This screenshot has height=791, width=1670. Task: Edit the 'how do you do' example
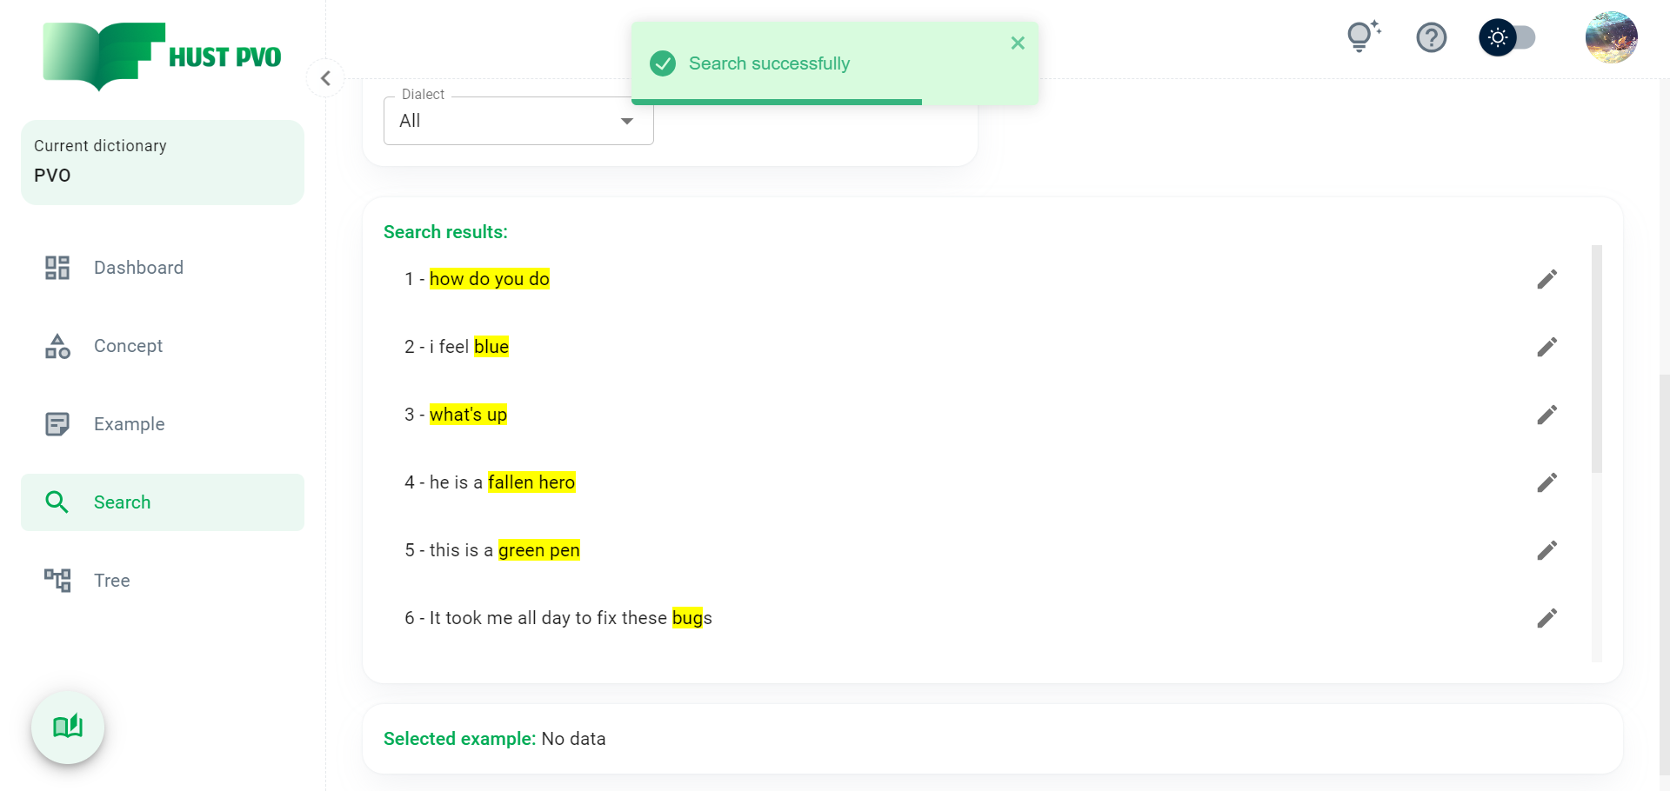pyautogui.click(x=1546, y=279)
